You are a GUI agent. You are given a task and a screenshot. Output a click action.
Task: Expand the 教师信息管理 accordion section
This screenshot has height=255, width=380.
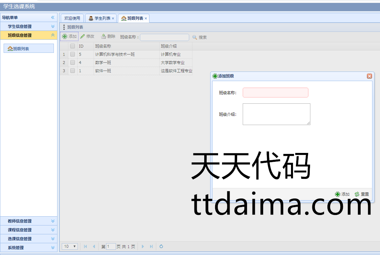tap(53, 221)
